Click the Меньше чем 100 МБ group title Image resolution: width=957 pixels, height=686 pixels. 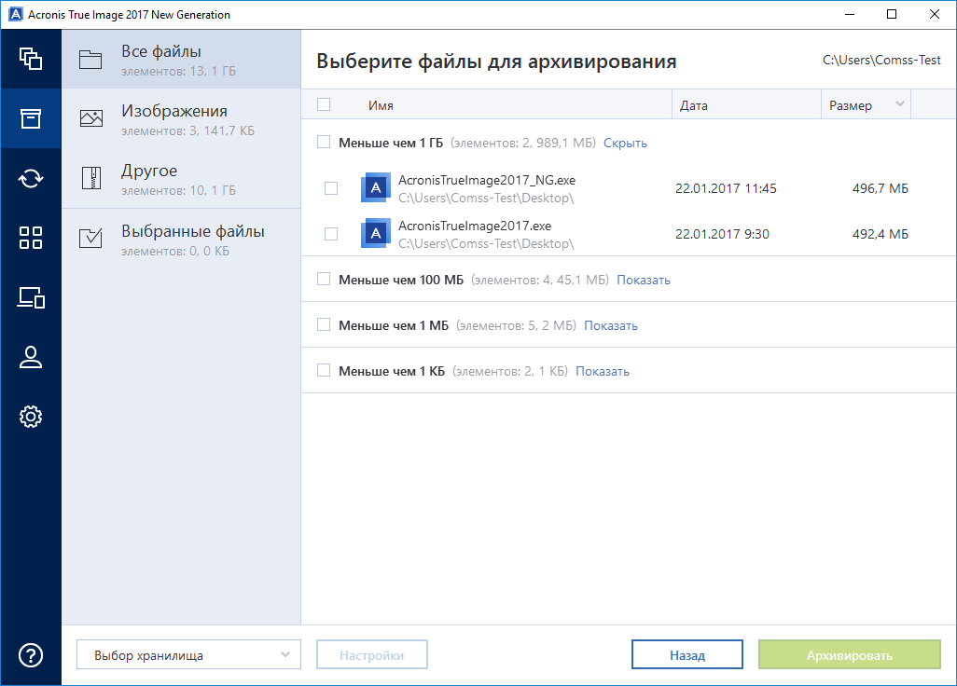pyautogui.click(x=401, y=280)
